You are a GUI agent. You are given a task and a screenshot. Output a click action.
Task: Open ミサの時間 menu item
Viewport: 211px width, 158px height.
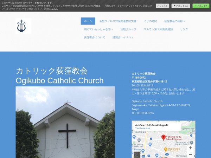[x=150, y=21]
